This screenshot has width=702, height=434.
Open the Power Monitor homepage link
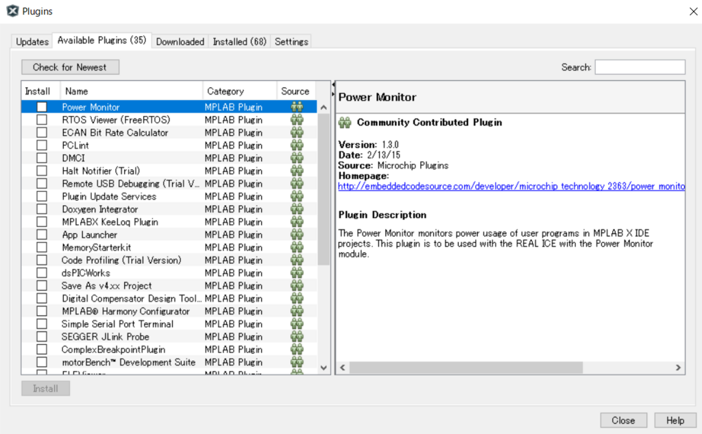(x=511, y=186)
